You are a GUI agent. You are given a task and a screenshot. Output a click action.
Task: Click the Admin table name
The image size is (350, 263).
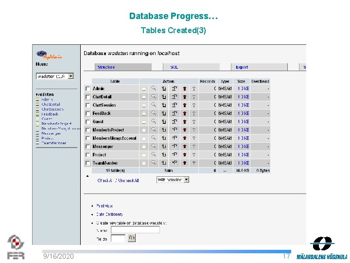[98, 89]
